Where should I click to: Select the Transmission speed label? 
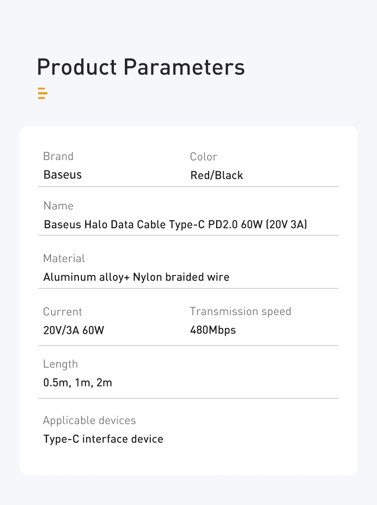(240, 311)
